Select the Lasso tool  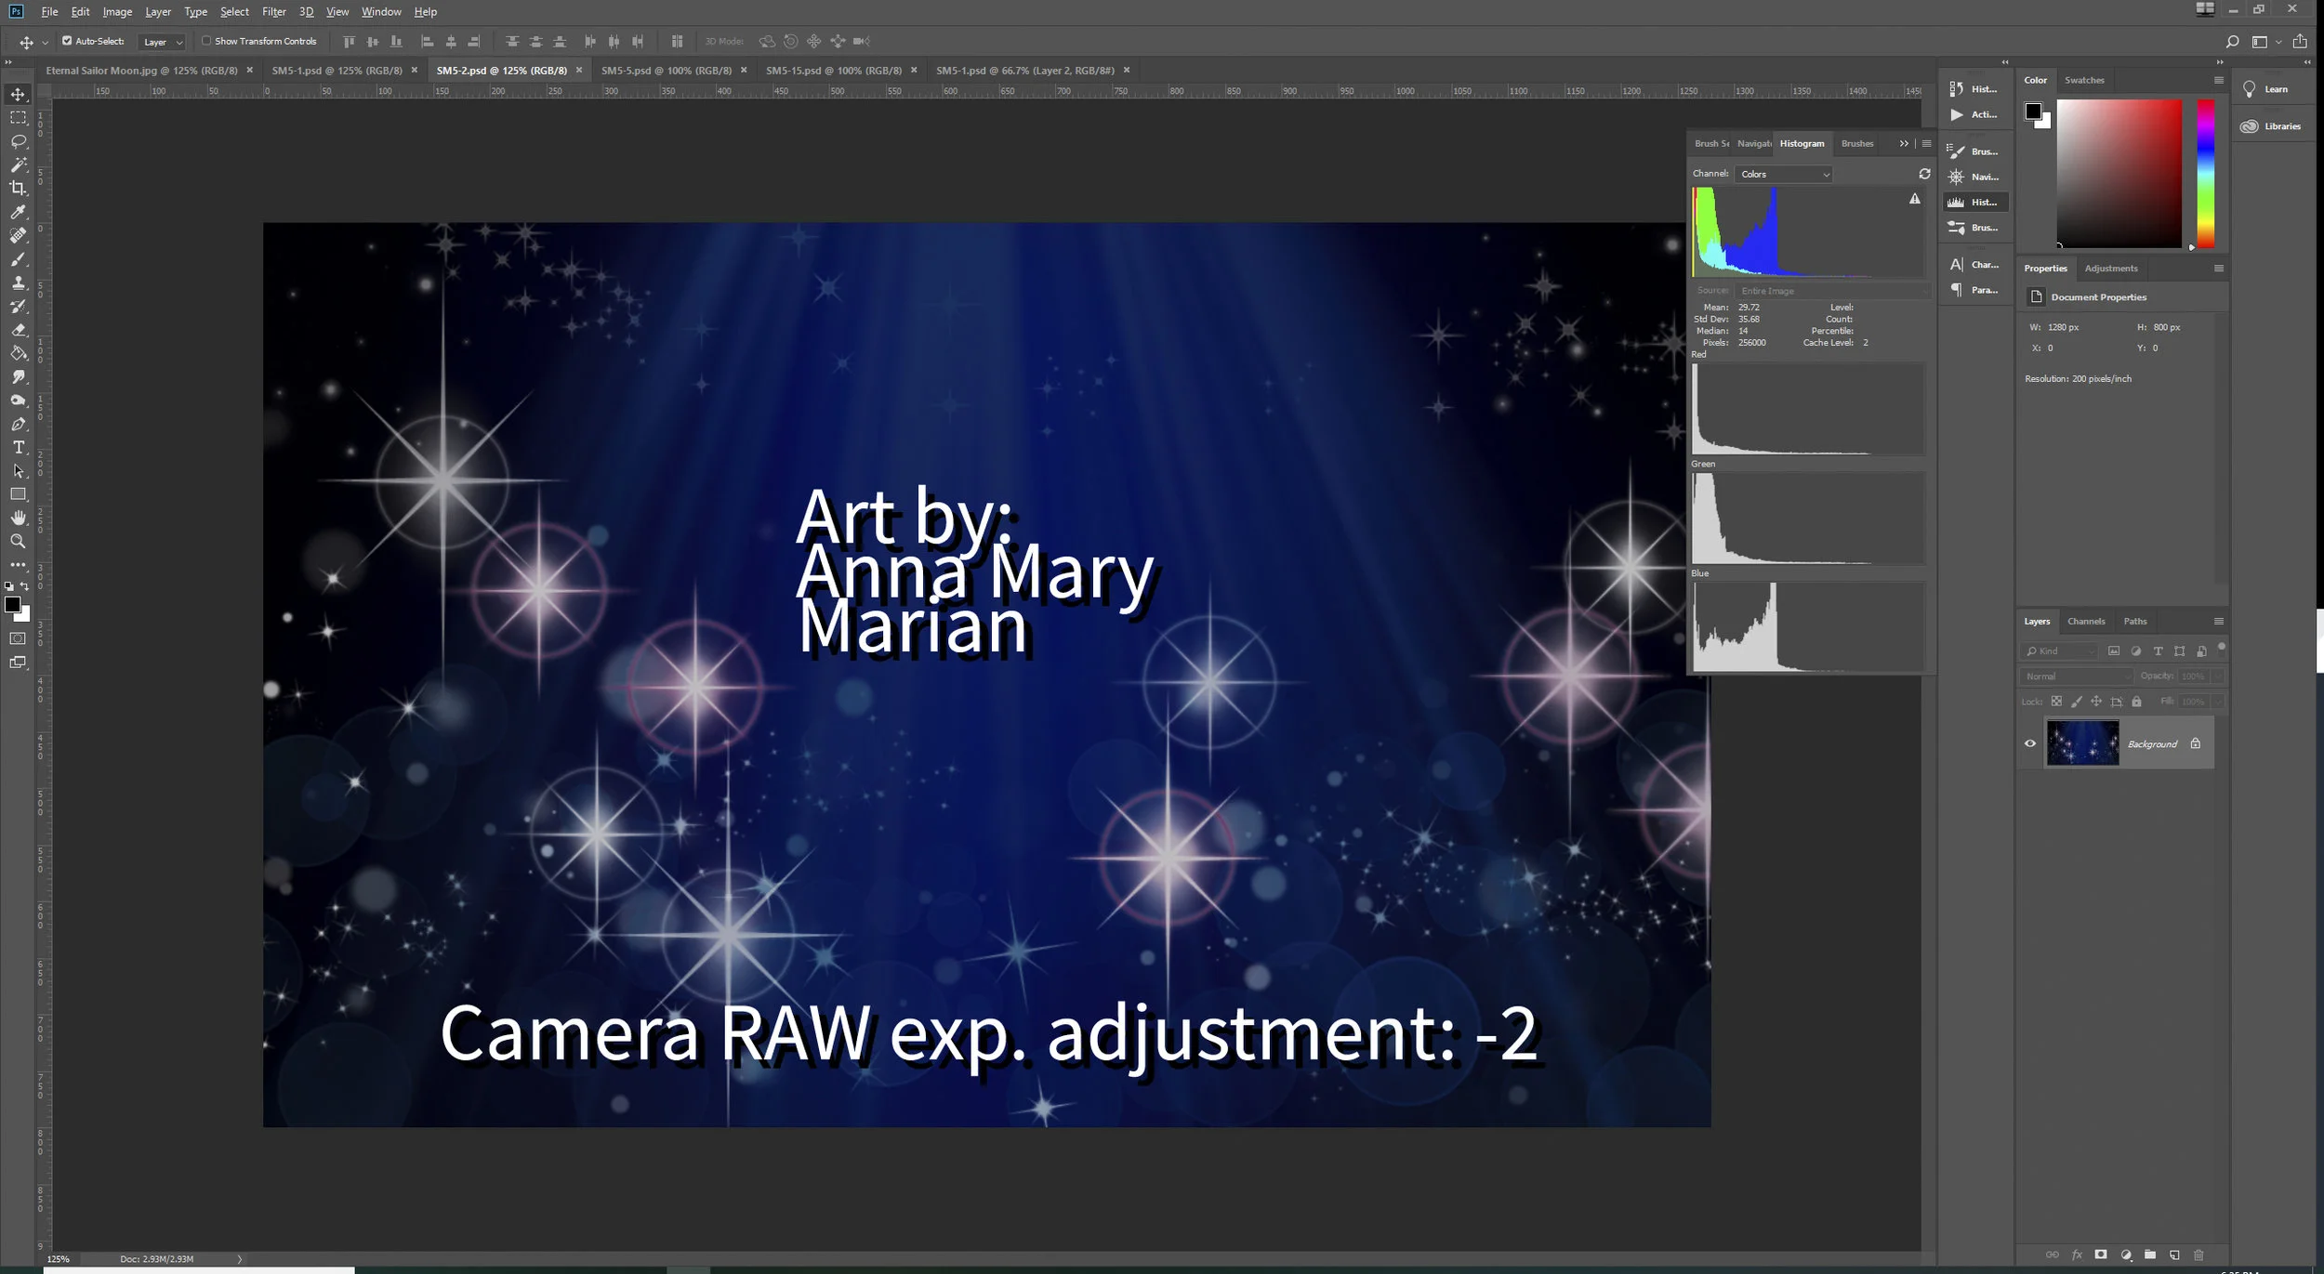click(18, 141)
